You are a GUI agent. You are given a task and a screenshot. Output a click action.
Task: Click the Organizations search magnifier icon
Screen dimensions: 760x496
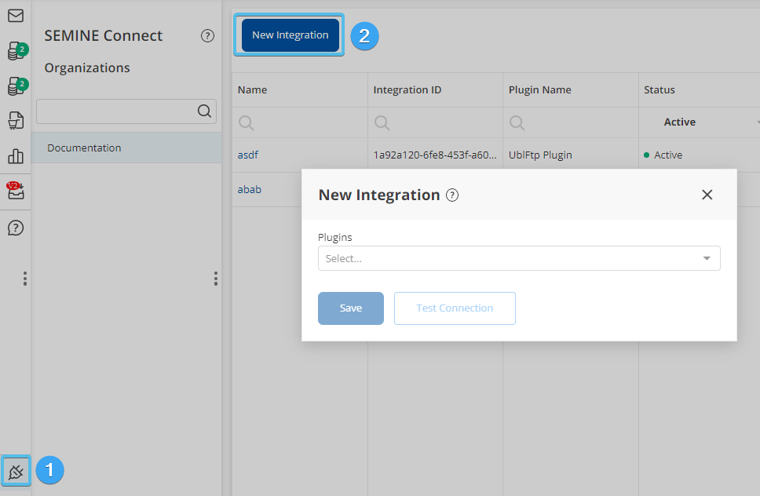click(204, 111)
